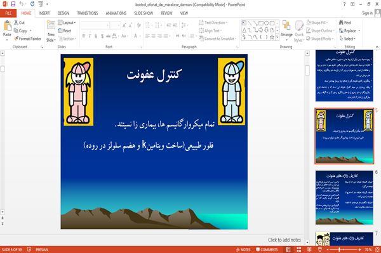Toggle text Shadow formatting
This screenshot has height=253, width=381.
pos(102,36)
